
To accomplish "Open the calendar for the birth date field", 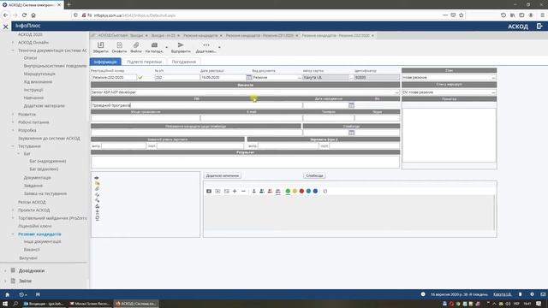I will (x=351, y=105).
